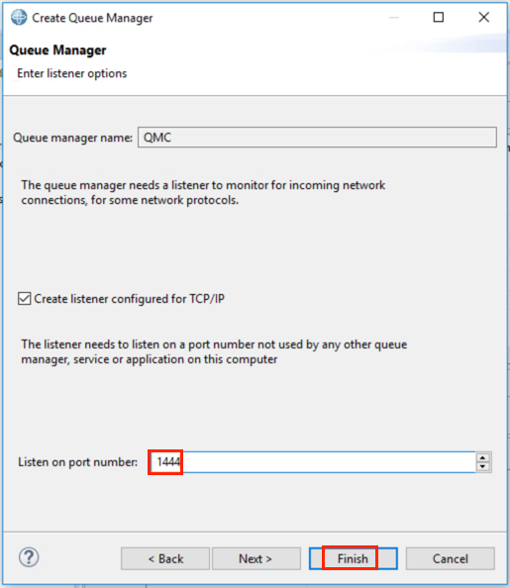510x588 pixels.
Task: Open the help question mark icon
Action: point(29,557)
